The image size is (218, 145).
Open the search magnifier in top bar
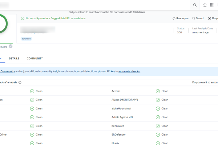coord(195,5)
